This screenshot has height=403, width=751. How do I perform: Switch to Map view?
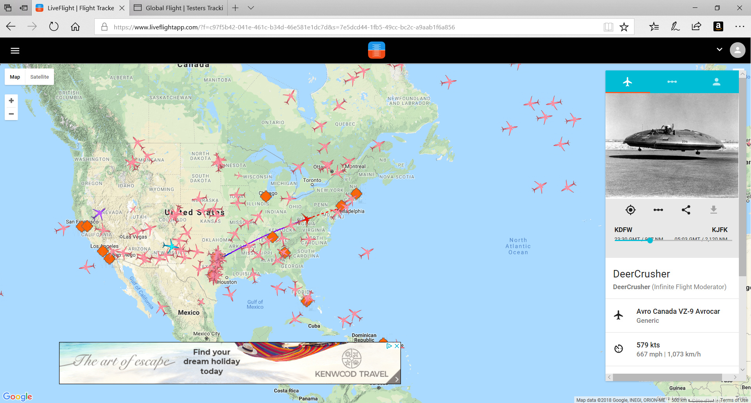[15, 77]
